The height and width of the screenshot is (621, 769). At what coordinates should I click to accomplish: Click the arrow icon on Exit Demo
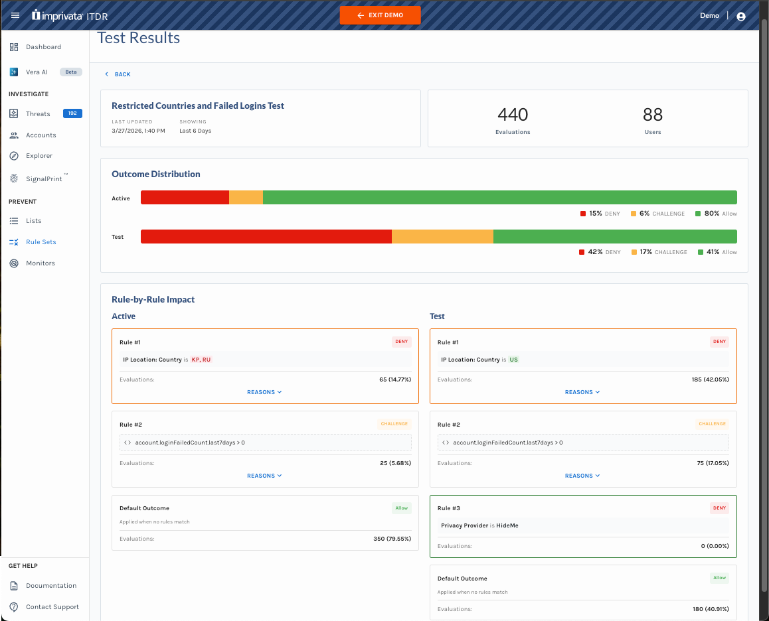pyautogui.click(x=361, y=16)
